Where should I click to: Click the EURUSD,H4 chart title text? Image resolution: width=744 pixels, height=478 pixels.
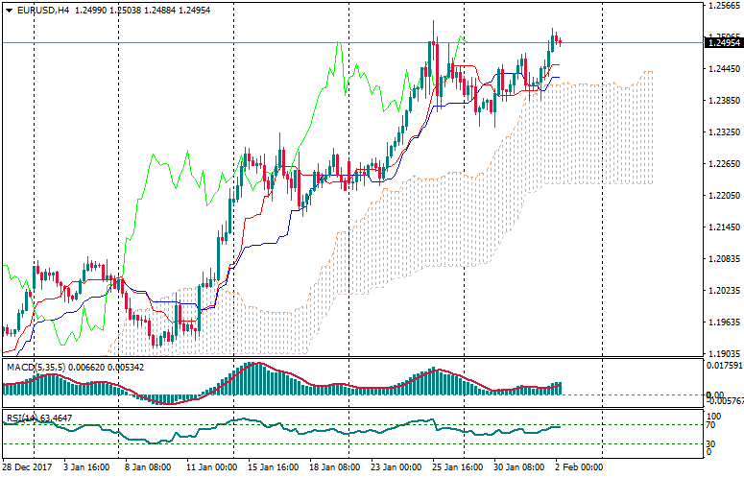[43, 11]
